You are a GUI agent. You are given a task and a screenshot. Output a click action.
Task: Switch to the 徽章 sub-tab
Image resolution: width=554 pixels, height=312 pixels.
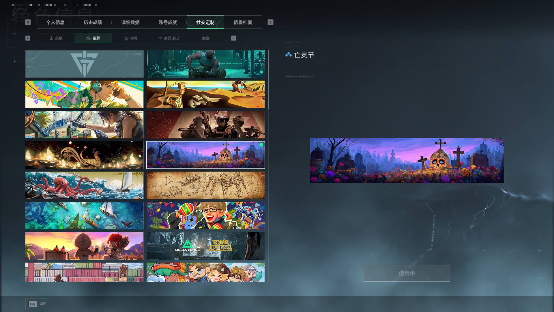(206, 38)
